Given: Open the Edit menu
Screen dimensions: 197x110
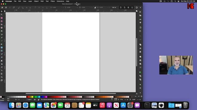Looking at the screenshot, I should 20,1.
